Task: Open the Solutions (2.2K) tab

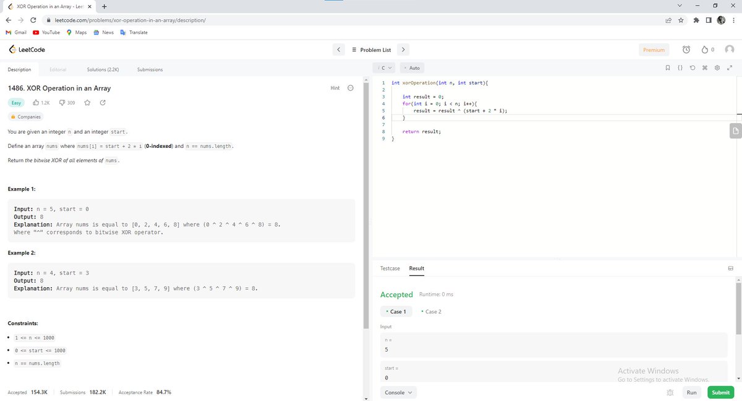Action: coord(103,69)
